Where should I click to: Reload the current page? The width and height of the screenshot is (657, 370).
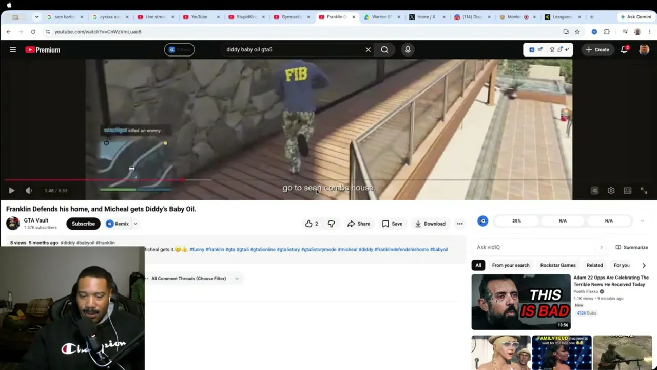[x=33, y=32]
